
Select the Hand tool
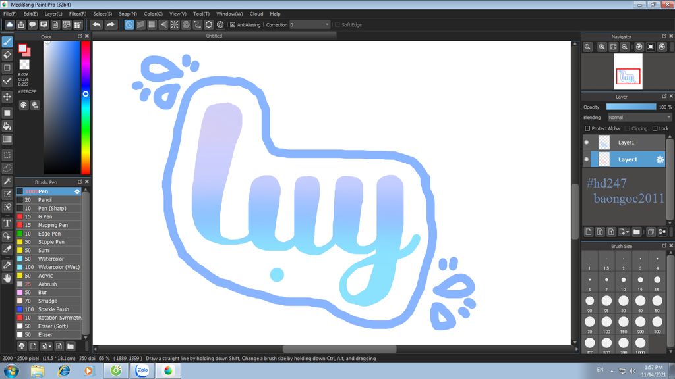7,278
